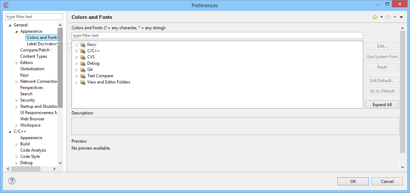Image resolution: width=410 pixels, height=193 pixels.
Task: Open the preferences page view menu dropdown
Action: click(401, 17)
